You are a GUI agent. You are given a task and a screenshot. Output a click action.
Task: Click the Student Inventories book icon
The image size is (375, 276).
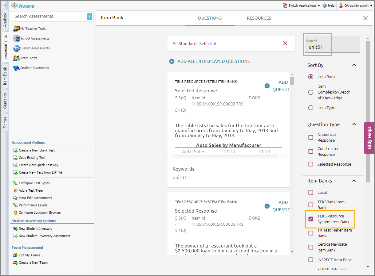[x=16, y=68]
